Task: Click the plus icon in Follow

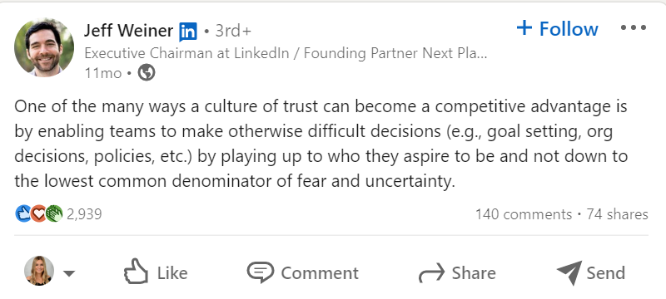Action: coord(524,28)
